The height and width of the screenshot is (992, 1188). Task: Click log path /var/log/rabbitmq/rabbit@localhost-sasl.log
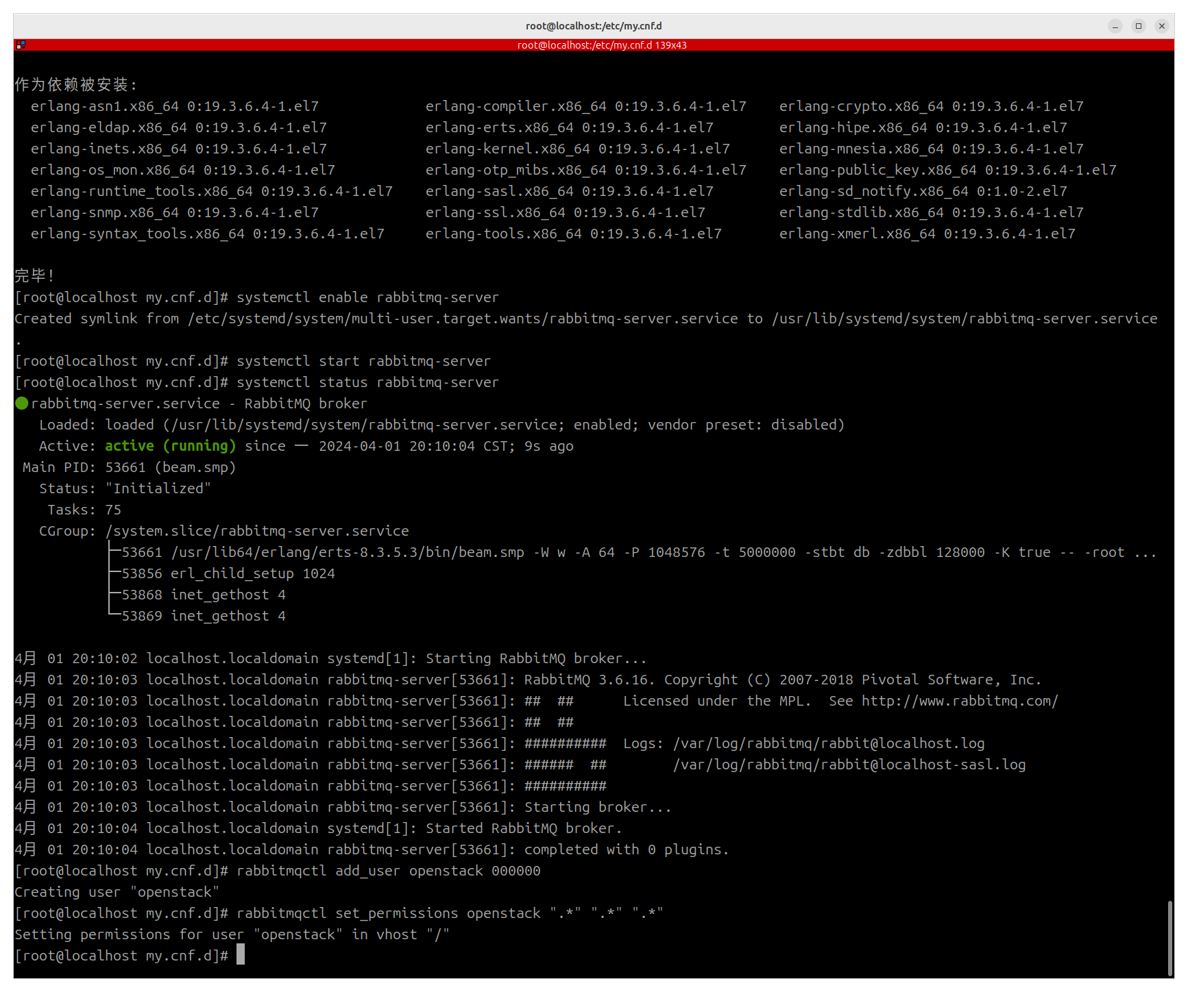point(849,765)
